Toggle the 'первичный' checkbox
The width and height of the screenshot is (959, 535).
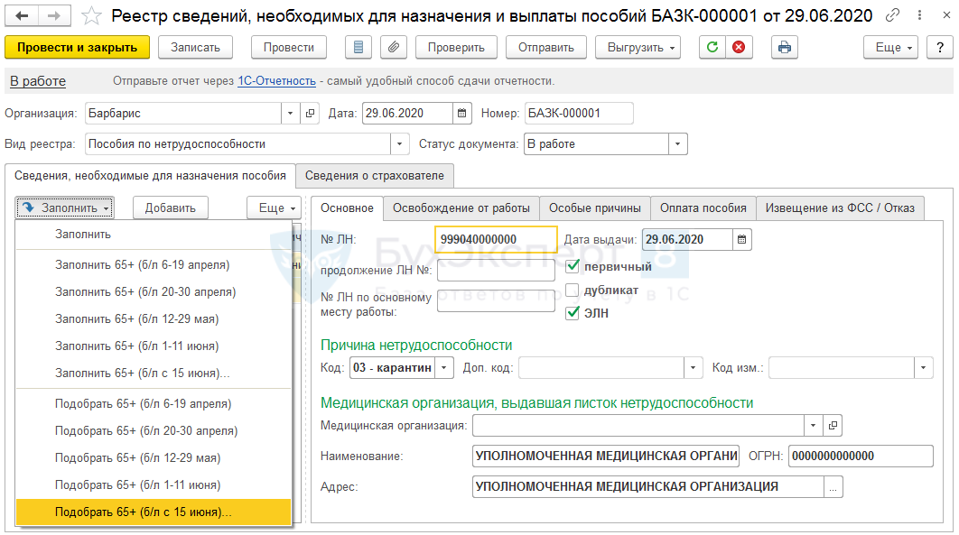tap(573, 266)
